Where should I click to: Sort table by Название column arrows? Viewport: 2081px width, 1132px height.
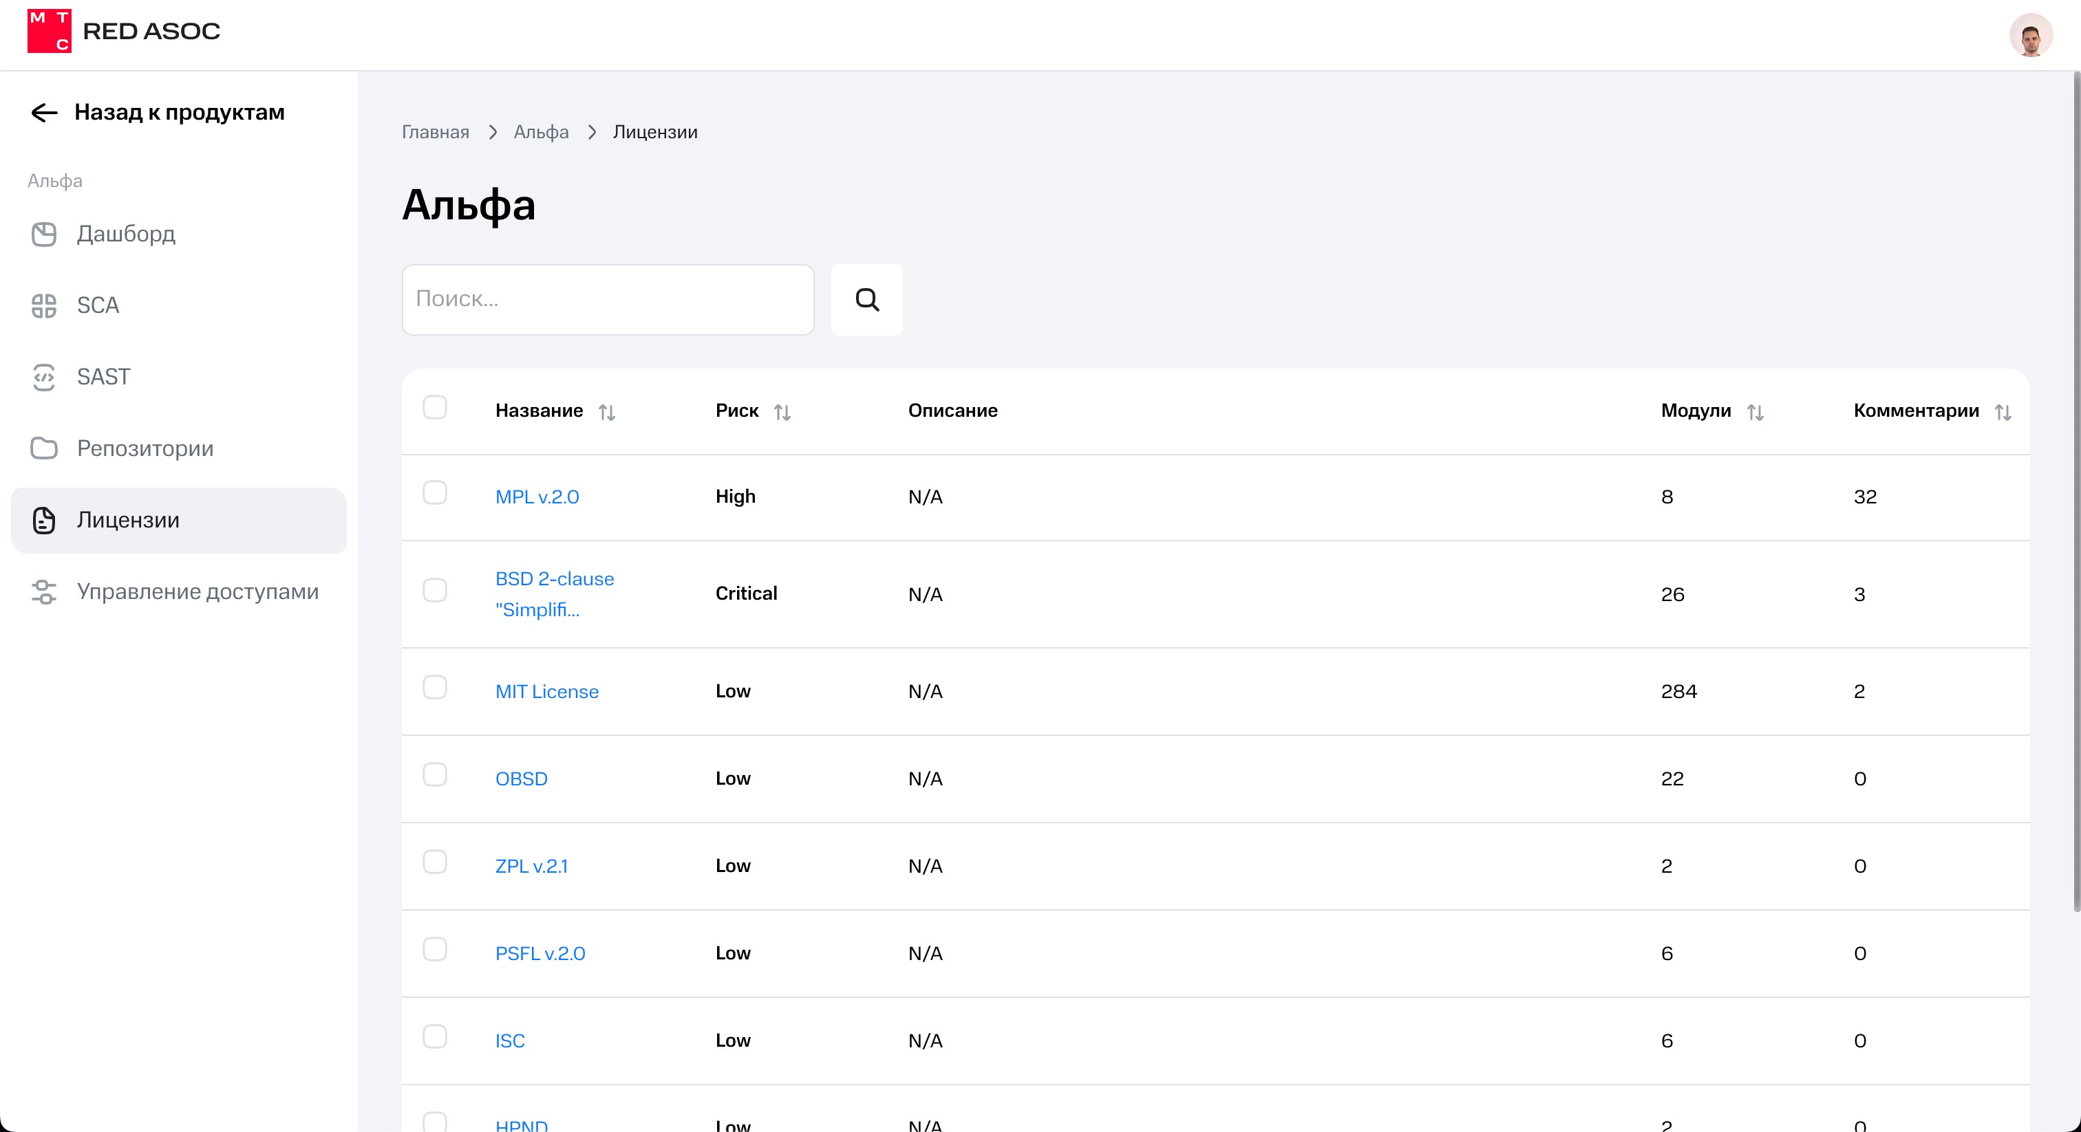[607, 413]
